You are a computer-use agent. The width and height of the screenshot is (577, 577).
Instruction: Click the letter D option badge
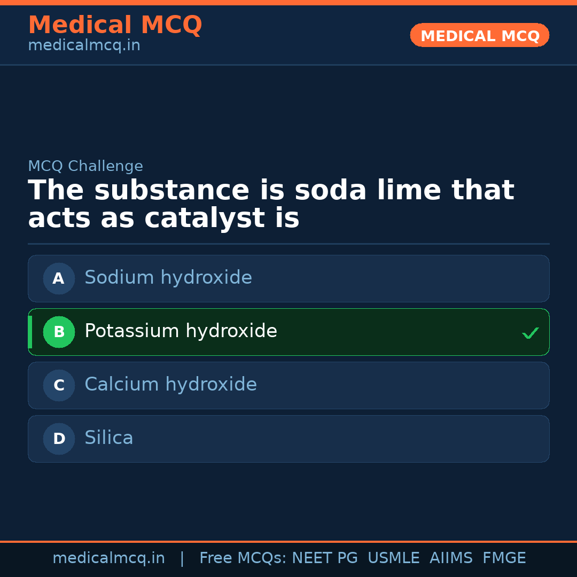click(x=59, y=439)
